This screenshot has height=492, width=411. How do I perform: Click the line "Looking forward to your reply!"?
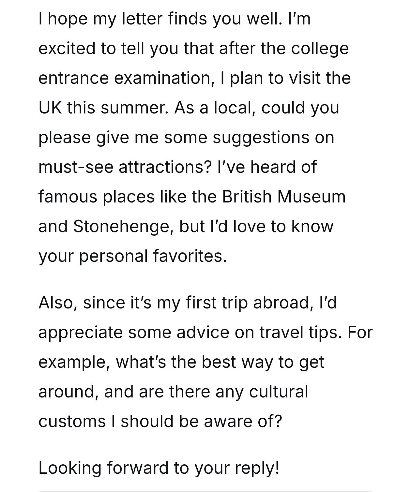tap(159, 468)
